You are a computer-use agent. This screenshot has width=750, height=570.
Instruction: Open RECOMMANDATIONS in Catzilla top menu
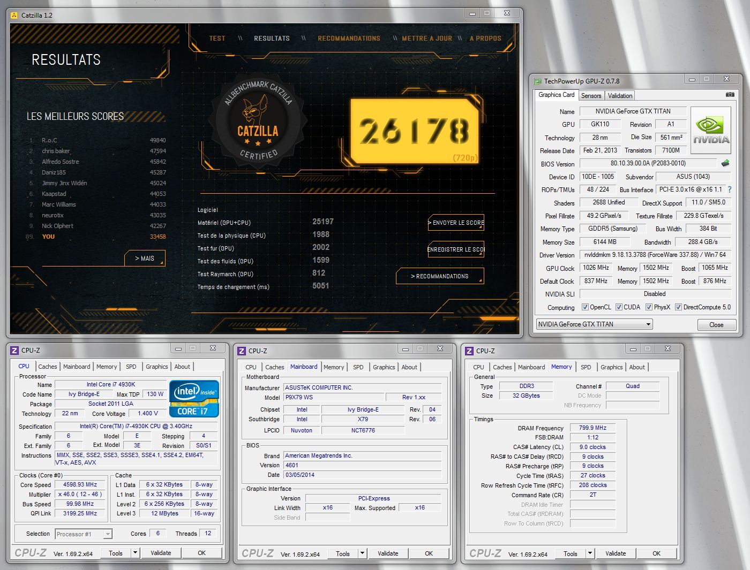(349, 39)
